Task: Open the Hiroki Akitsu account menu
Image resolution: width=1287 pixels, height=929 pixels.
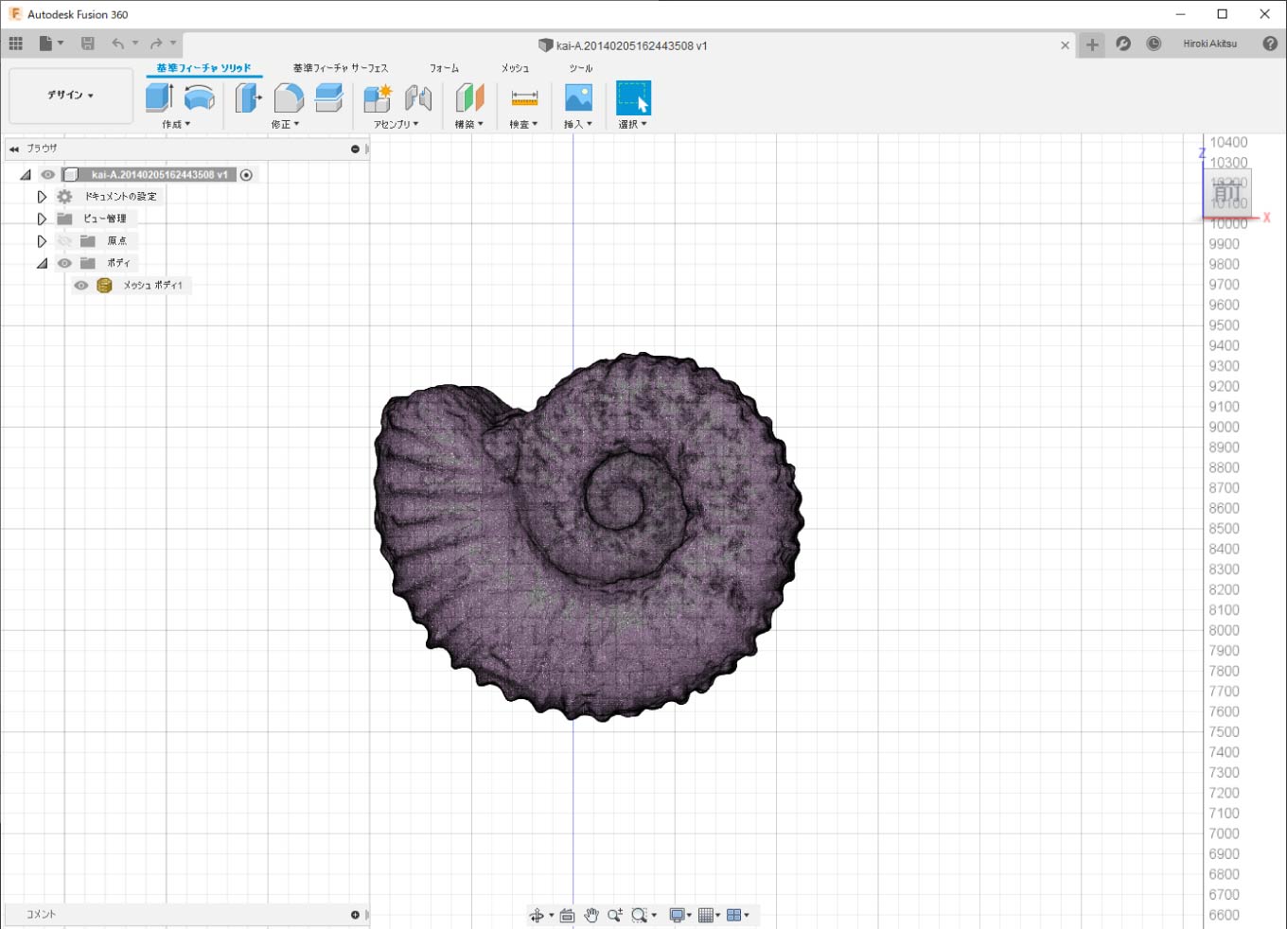Action: click(1209, 44)
